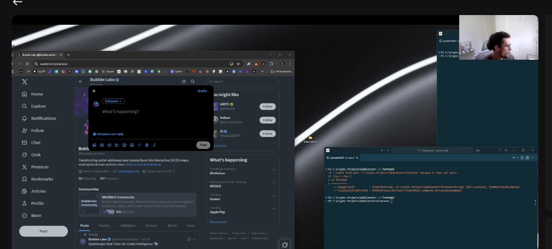This screenshot has height=249, width=552.
Task: Open All Bookmarks folder
Action: pyautogui.click(x=281, y=71)
